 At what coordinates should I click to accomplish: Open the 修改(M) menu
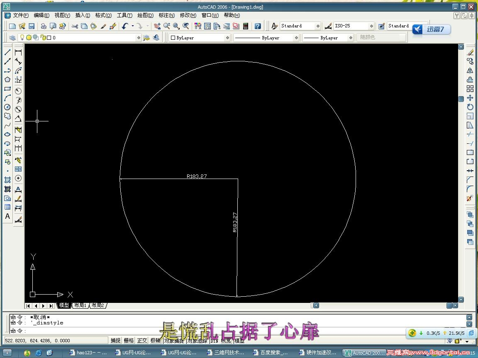tap(188, 15)
